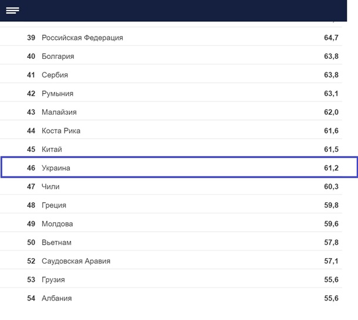Select Молдова in the list
This screenshot has width=358, height=320.
pyautogui.click(x=57, y=224)
